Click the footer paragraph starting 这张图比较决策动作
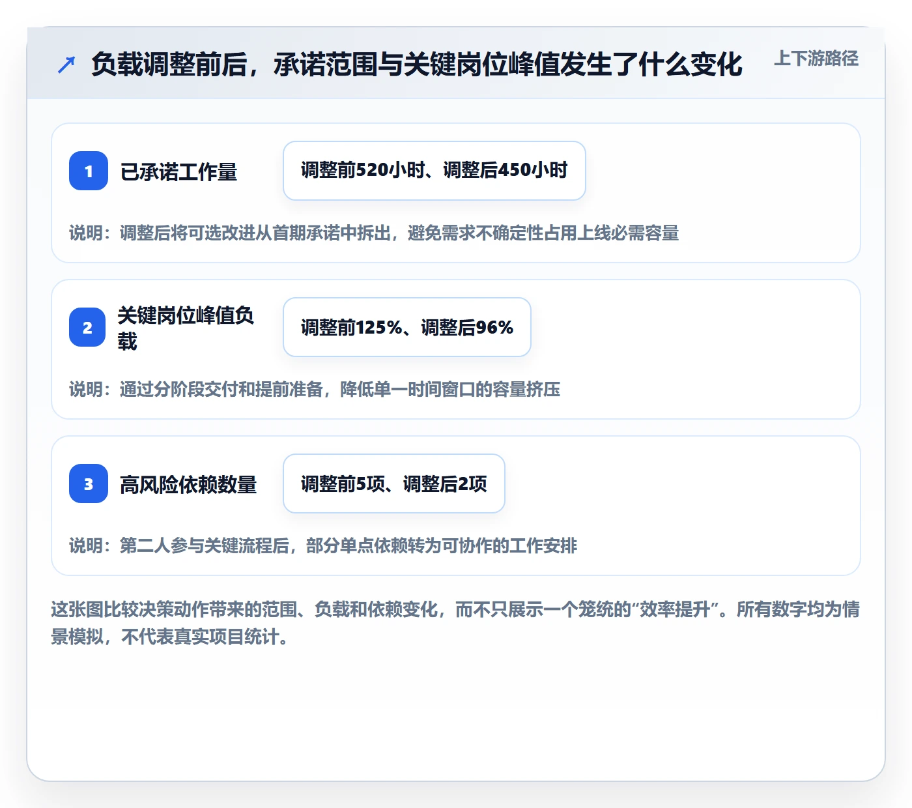 point(455,623)
